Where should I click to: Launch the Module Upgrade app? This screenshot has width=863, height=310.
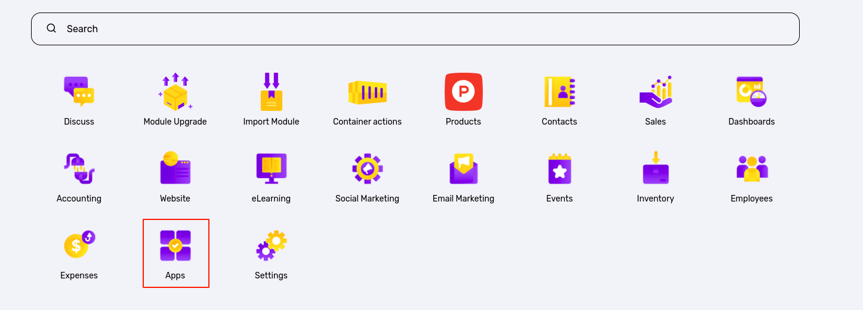175,92
